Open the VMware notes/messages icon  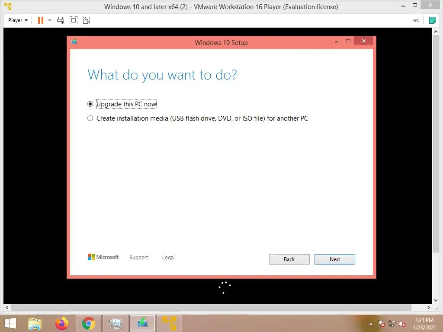(x=432, y=20)
